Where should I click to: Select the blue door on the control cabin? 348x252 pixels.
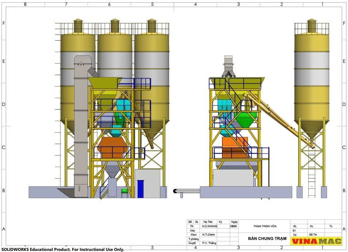[141, 189]
